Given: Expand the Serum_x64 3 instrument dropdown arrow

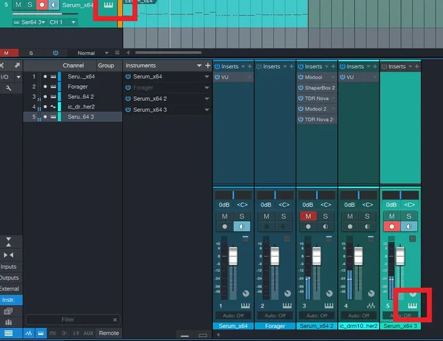Looking at the screenshot, I should (207, 110).
